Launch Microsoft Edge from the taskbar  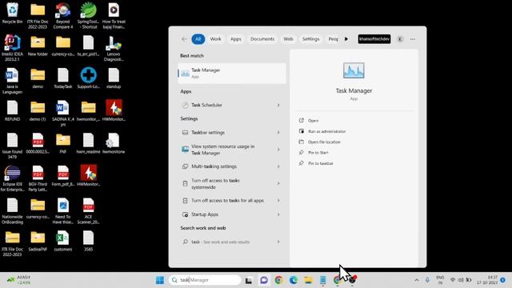(x=294, y=280)
